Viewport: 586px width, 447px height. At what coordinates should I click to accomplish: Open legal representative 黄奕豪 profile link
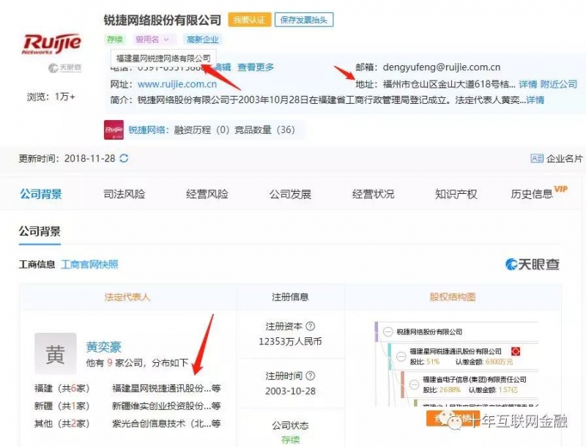(x=104, y=347)
